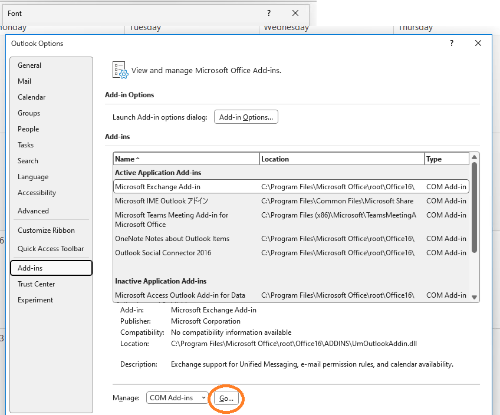
Task: Open the Calendar options category
Action: (32, 97)
